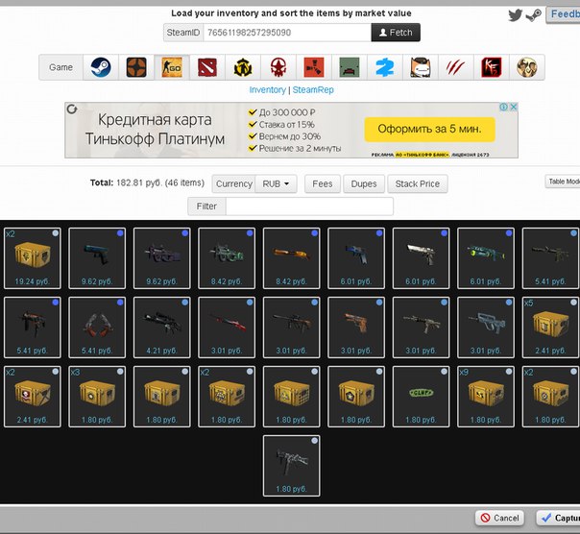Select the last round golden game icon

[x=527, y=67]
